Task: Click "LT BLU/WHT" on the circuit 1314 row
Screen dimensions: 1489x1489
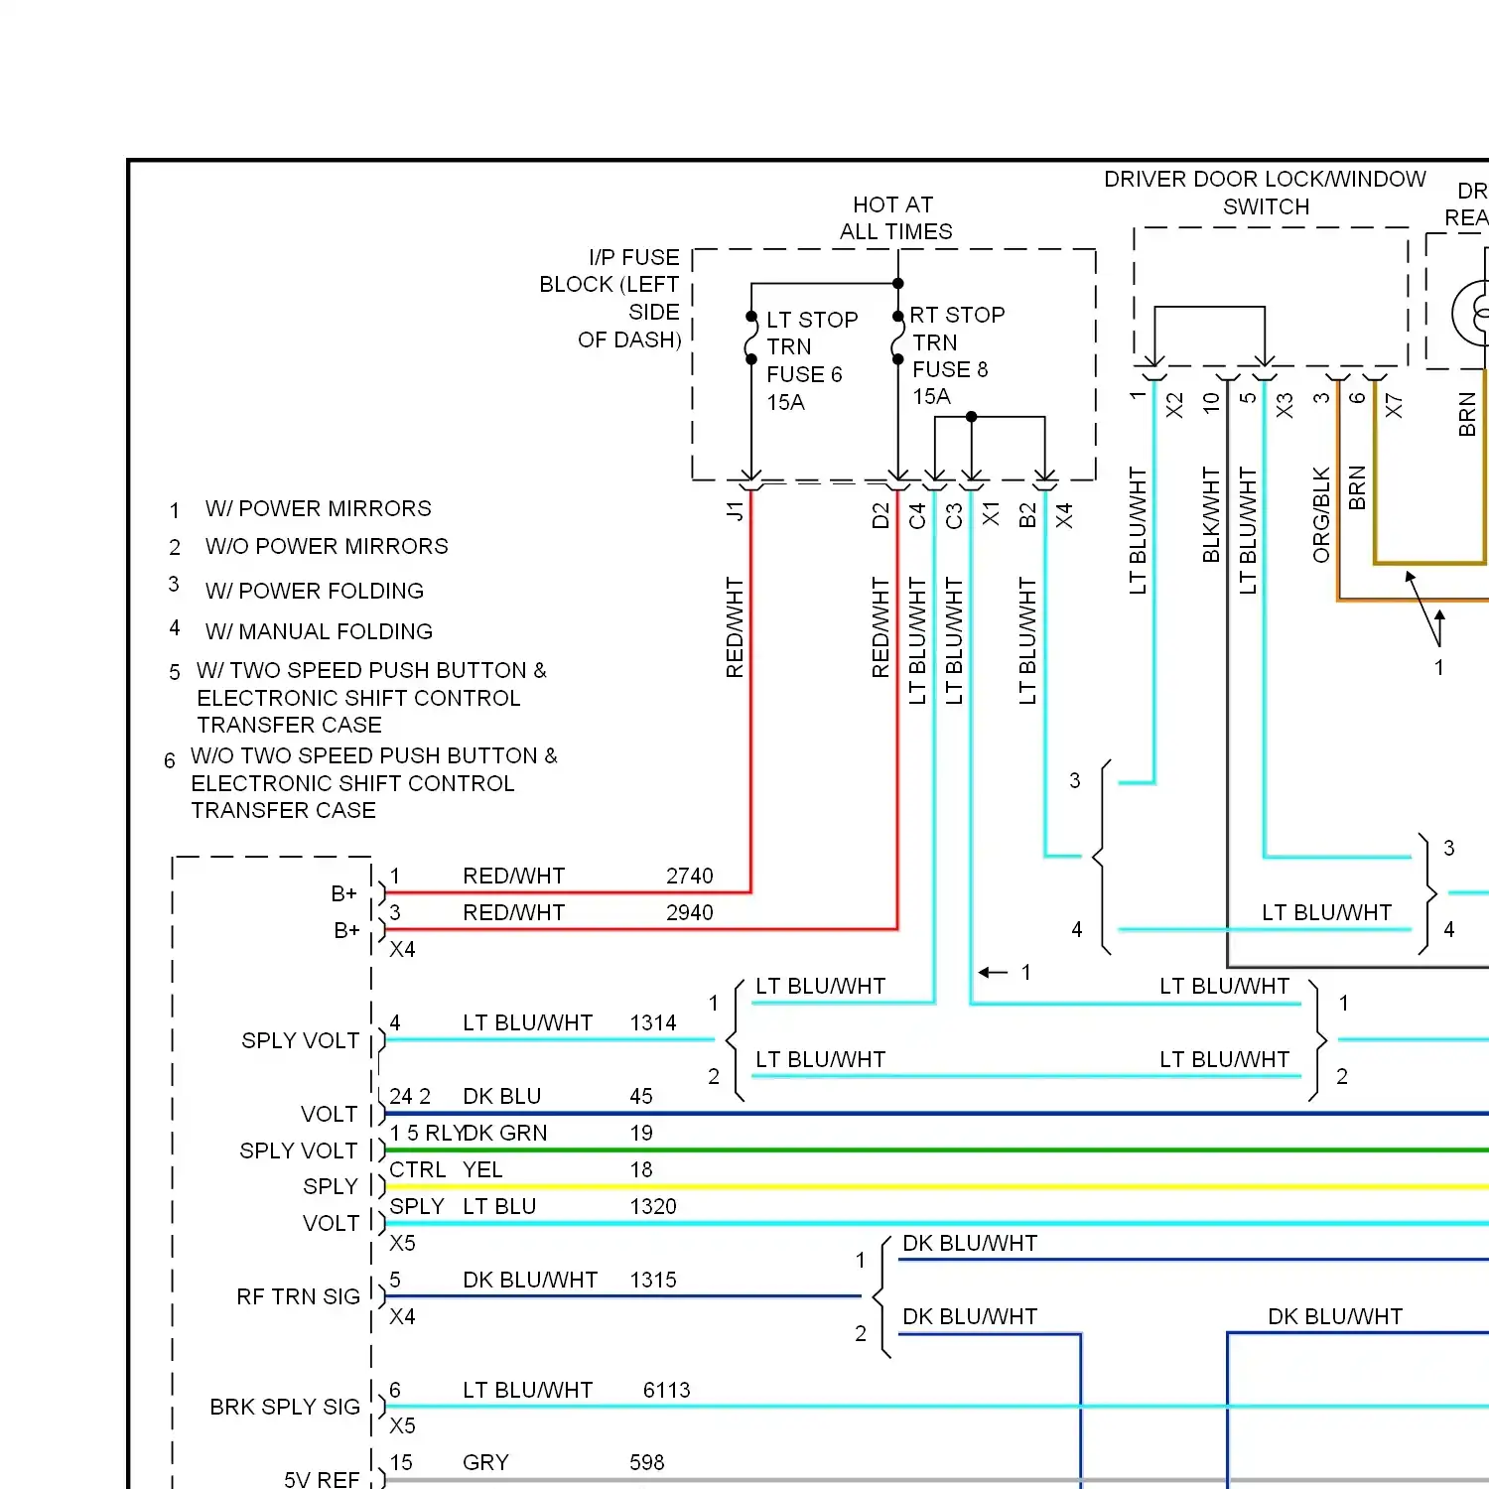Action: click(x=528, y=1023)
